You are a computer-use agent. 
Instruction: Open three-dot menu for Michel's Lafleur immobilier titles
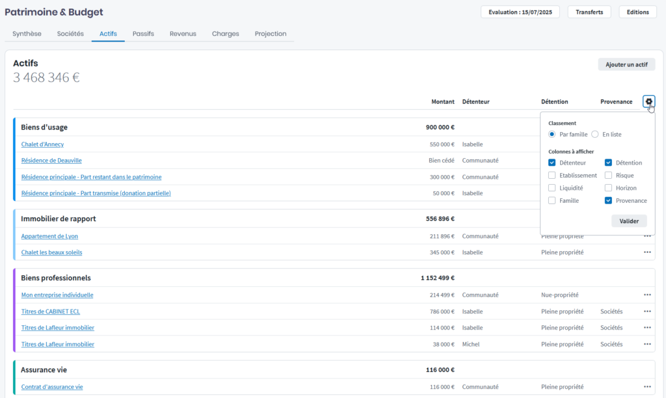point(647,345)
